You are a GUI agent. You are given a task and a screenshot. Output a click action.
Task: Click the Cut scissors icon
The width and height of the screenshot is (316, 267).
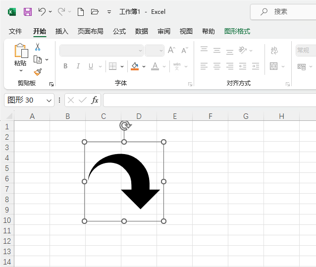38,47
